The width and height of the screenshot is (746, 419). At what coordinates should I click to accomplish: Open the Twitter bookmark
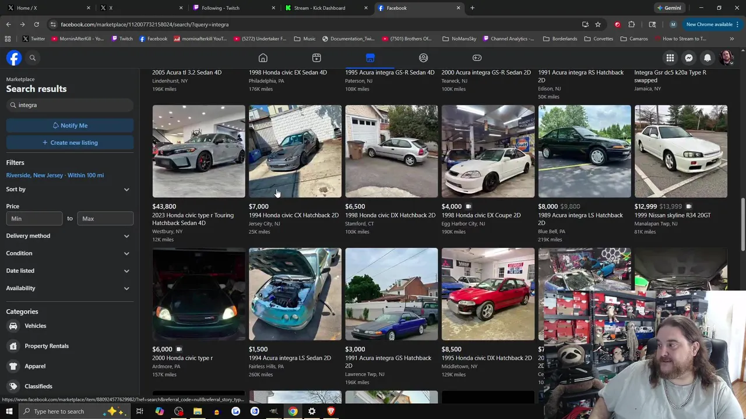(x=33, y=39)
